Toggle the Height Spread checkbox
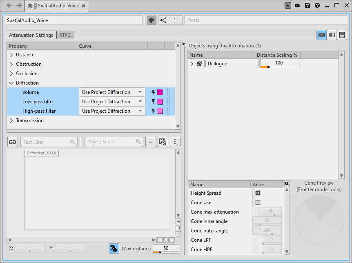Screen dimensions: 352x263 [258, 193]
